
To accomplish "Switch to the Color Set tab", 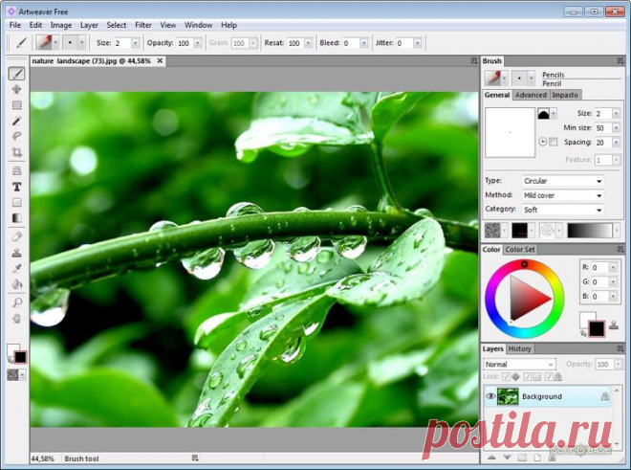I will (520, 250).
